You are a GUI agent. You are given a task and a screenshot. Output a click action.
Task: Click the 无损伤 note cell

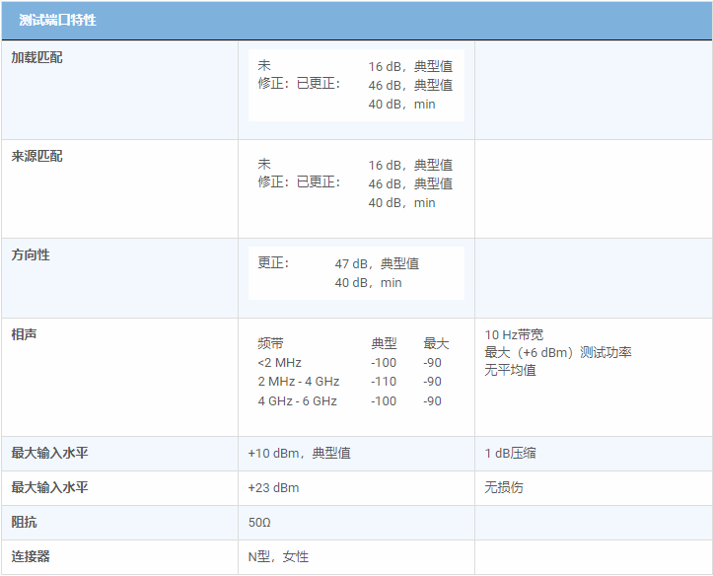(x=504, y=487)
